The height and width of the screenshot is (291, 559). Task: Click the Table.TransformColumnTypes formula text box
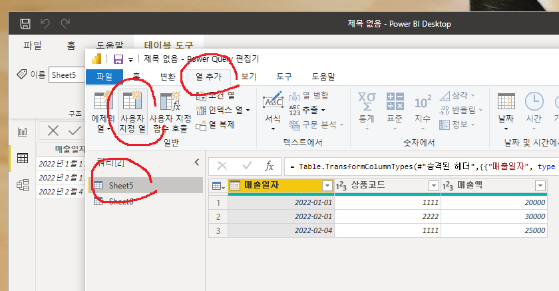pyautogui.click(x=422, y=166)
